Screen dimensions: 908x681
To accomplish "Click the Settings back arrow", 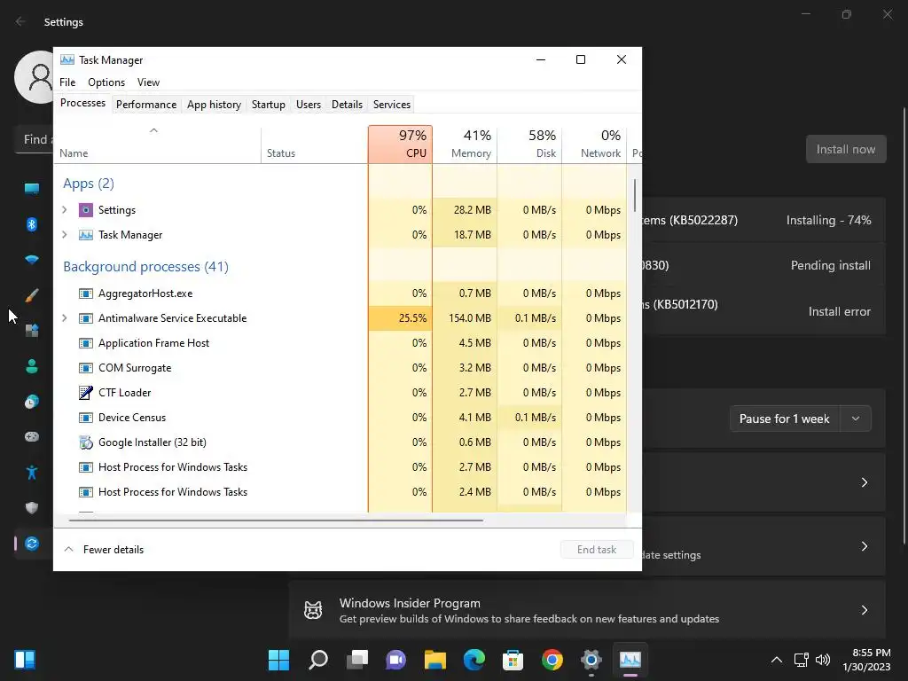I will coord(20,21).
